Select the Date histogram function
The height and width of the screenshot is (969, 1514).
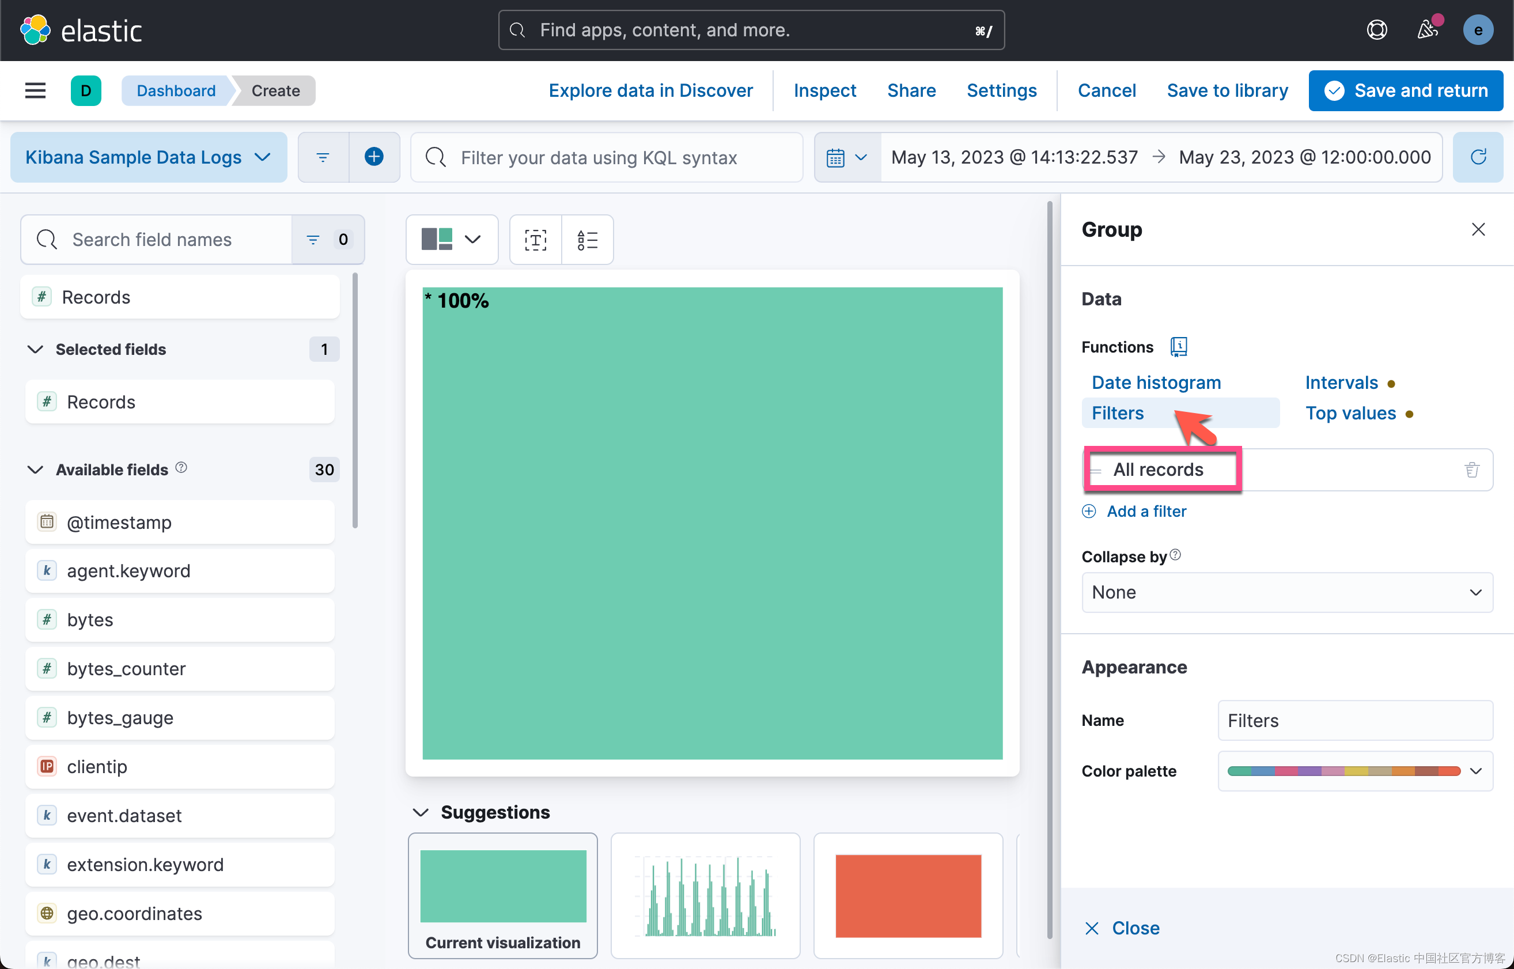click(x=1156, y=383)
